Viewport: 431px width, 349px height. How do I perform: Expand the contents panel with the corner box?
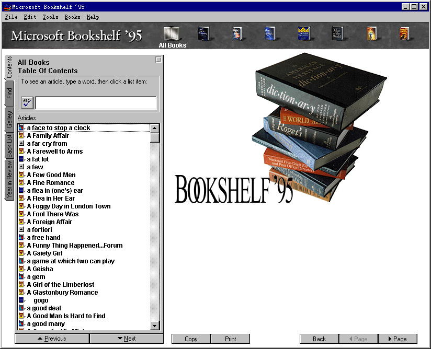pyautogui.click(x=158, y=60)
